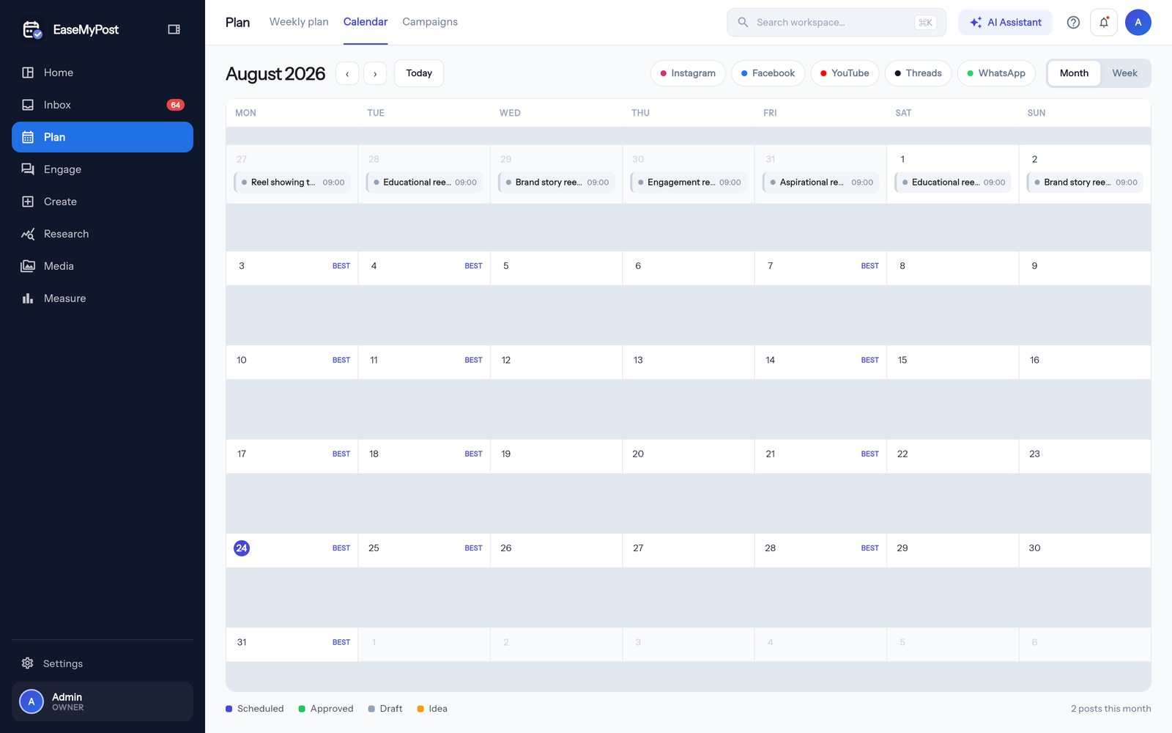
Task: Toggle WhatsApp channel filter
Action: [x=996, y=73]
